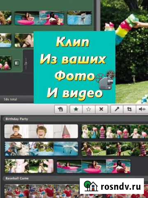
Task: Reject selection with the X button
Action: point(101,109)
